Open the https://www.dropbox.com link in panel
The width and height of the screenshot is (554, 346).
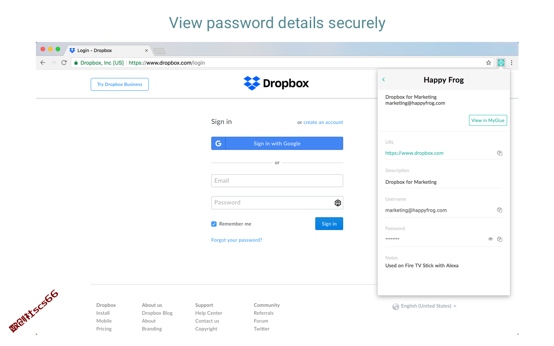tap(414, 153)
